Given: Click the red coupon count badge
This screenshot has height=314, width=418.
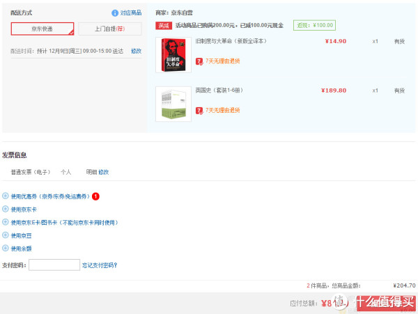Looking at the screenshot, I should (95, 196).
